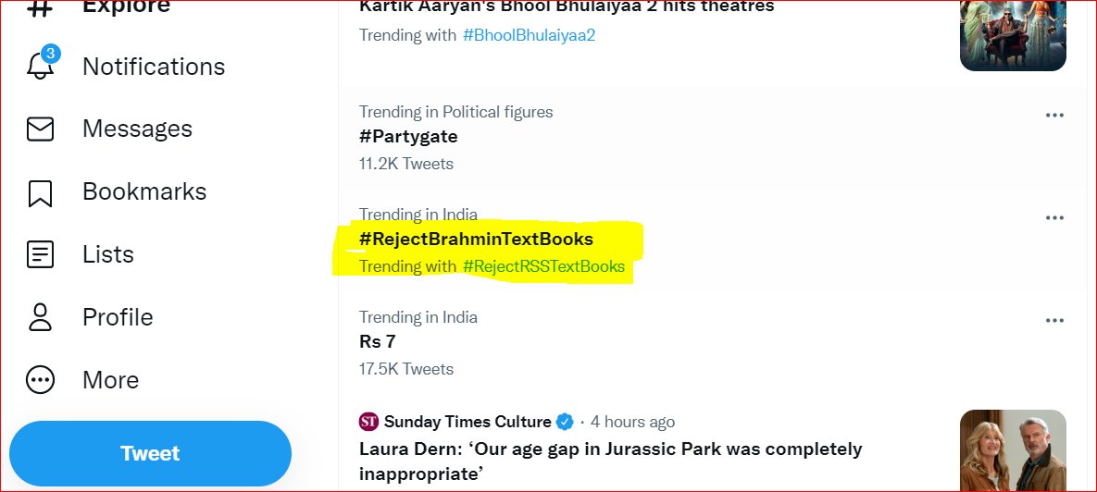The image size is (1097, 492).
Task: Click Sunday Times Culture avatar logo
Action: [x=368, y=422]
